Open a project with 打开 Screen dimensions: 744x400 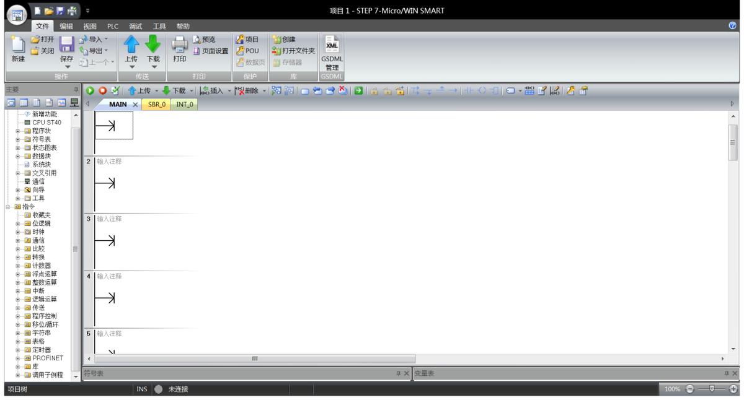43,39
